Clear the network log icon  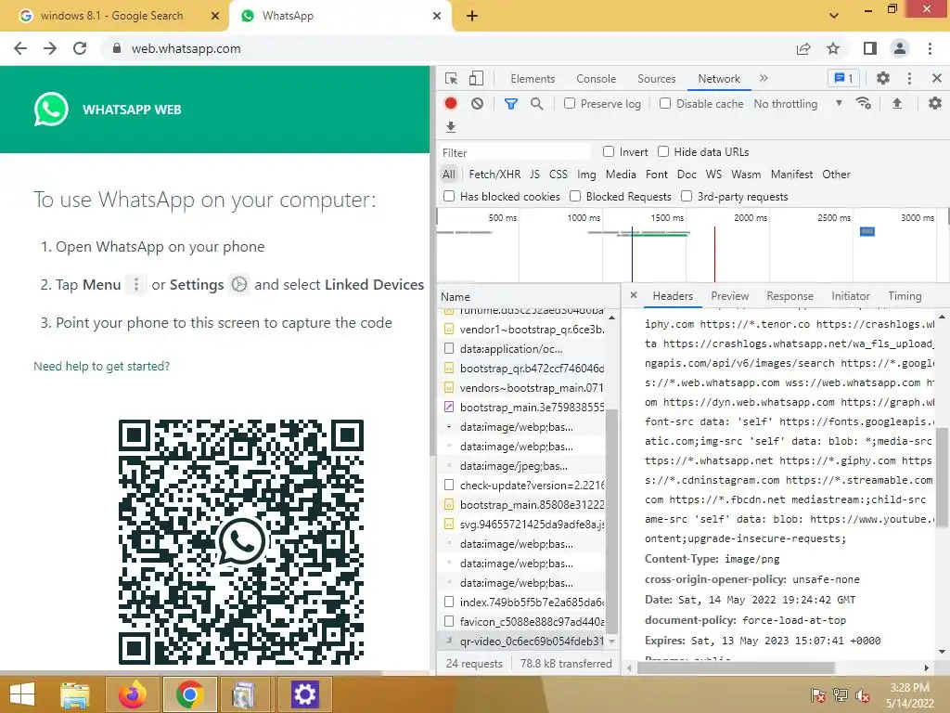(478, 104)
